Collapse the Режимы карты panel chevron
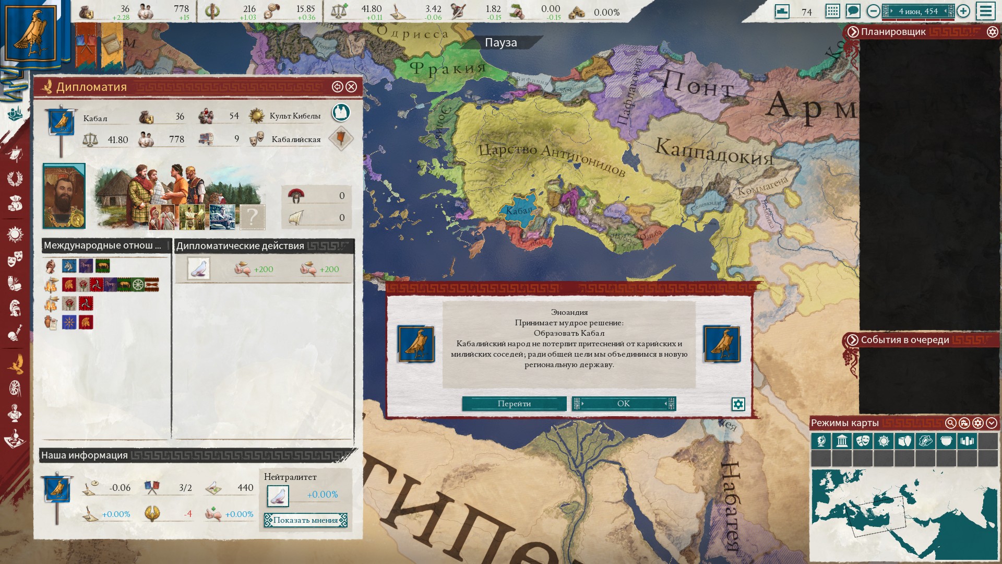Image resolution: width=1002 pixels, height=564 pixels. click(992, 423)
